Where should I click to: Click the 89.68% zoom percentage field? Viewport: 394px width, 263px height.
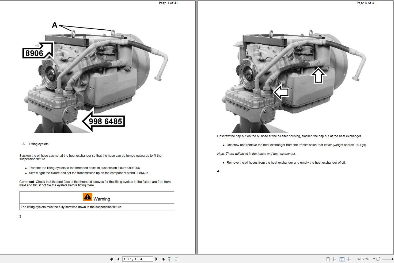(362, 259)
